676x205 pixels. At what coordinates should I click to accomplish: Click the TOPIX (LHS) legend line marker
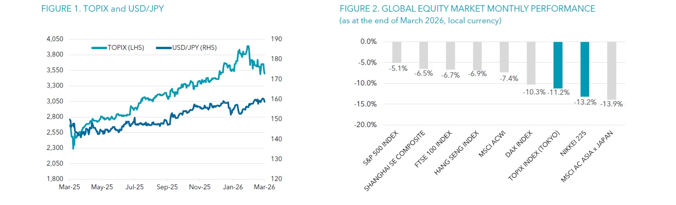[x=99, y=48]
